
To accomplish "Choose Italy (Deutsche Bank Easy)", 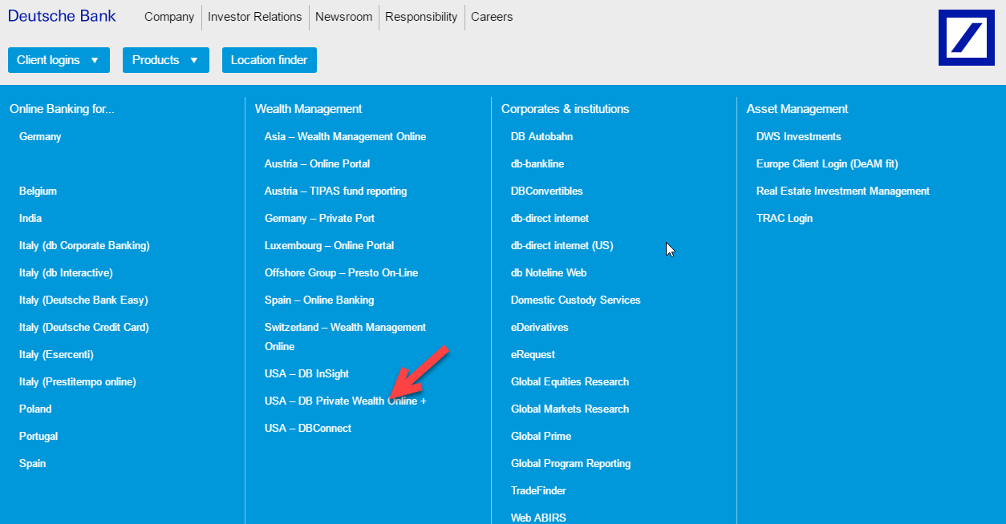I will click(83, 300).
